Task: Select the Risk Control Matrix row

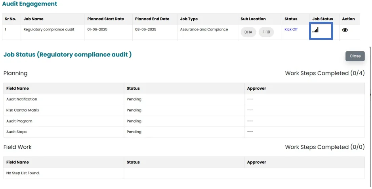Action: (23, 110)
